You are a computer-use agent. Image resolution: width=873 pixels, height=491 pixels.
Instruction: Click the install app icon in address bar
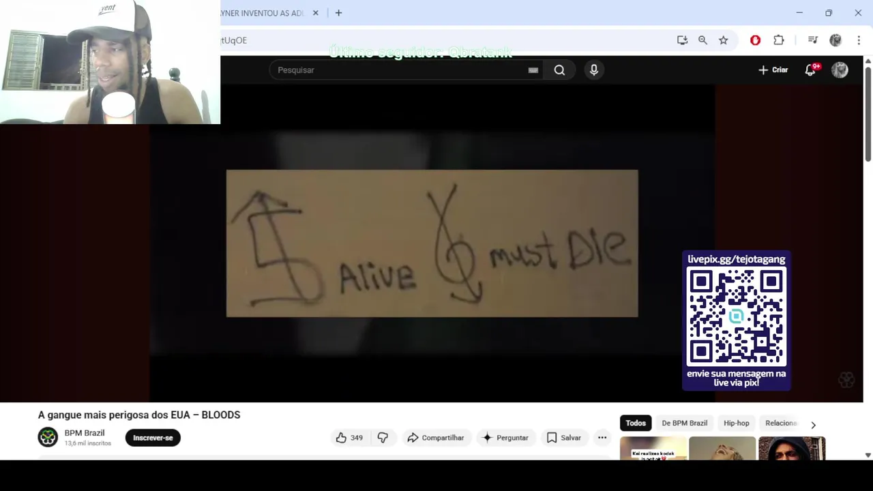[x=682, y=40]
